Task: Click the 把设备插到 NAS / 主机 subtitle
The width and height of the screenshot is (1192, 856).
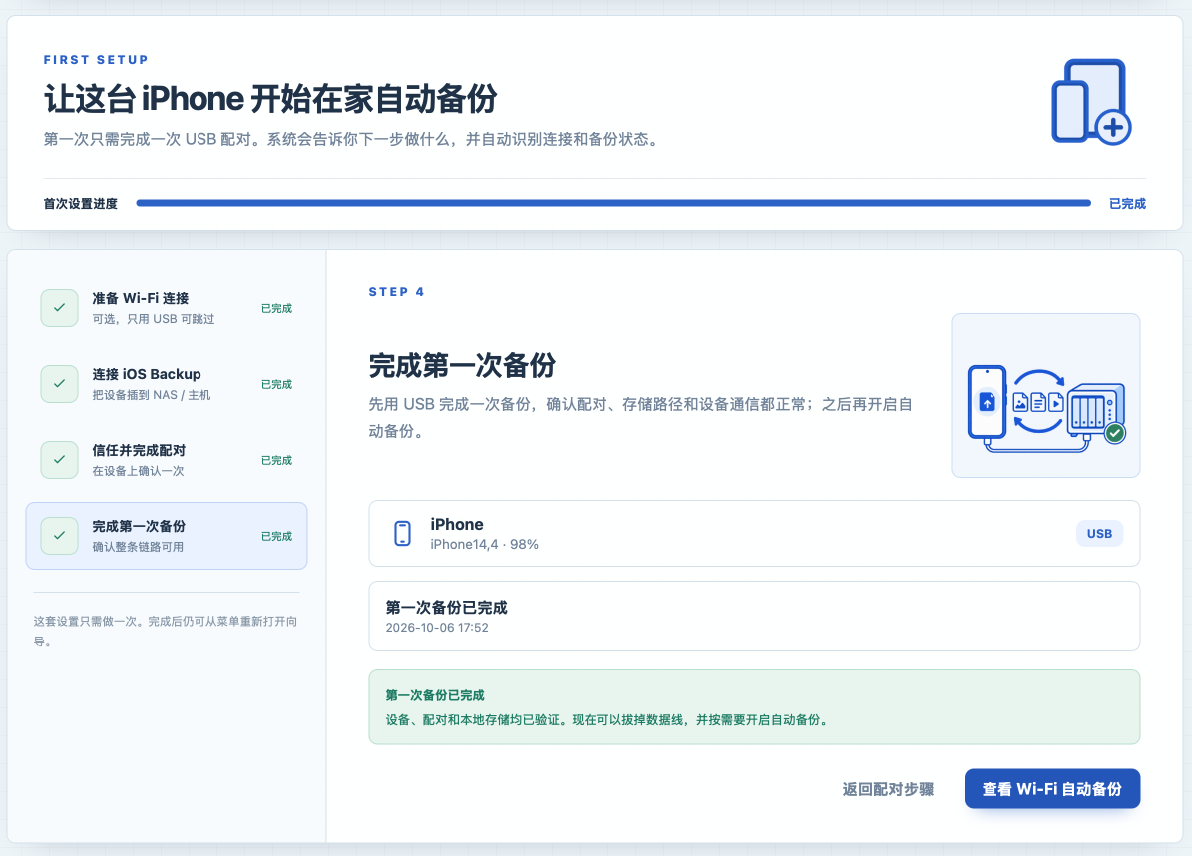Action: pyautogui.click(x=152, y=395)
